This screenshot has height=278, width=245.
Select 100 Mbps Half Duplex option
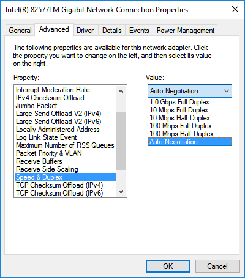tap(190, 134)
